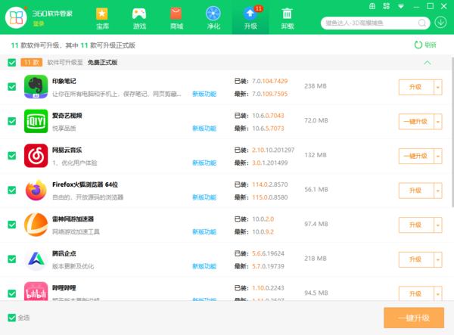Click the iQIYI 爱奇艺视频 app icon
The image size is (454, 335).
click(36, 121)
